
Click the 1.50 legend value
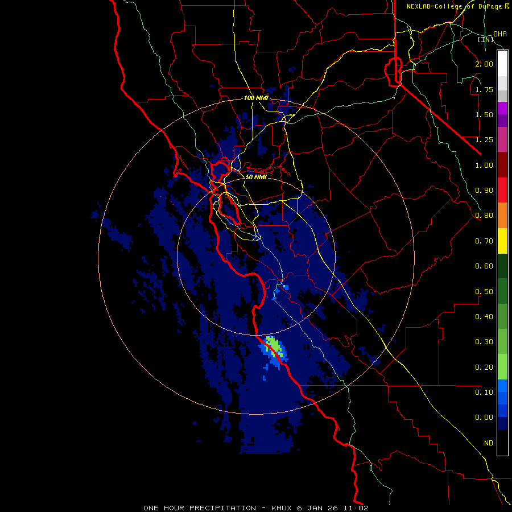[484, 114]
